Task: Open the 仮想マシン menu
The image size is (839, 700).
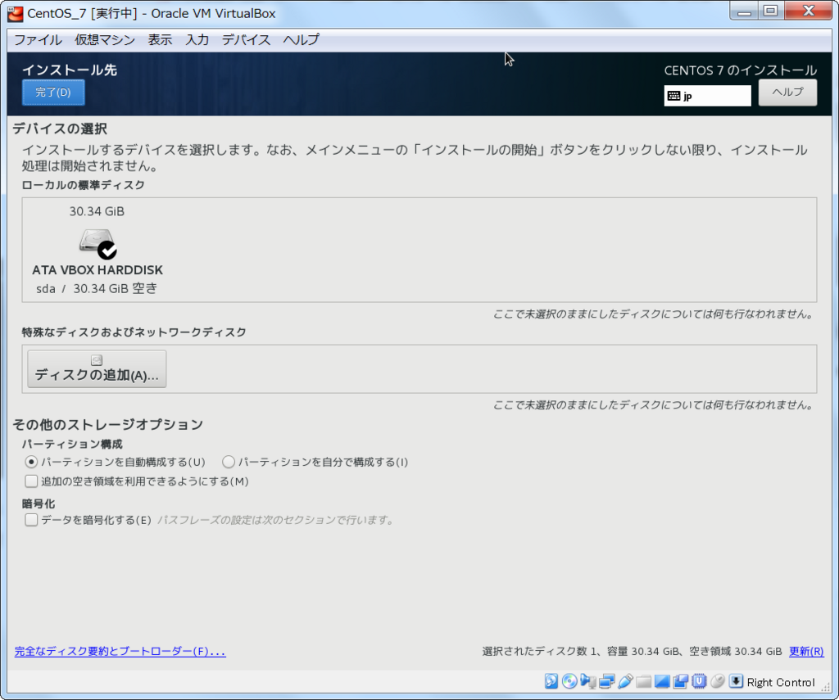Action: coord(105,39)
